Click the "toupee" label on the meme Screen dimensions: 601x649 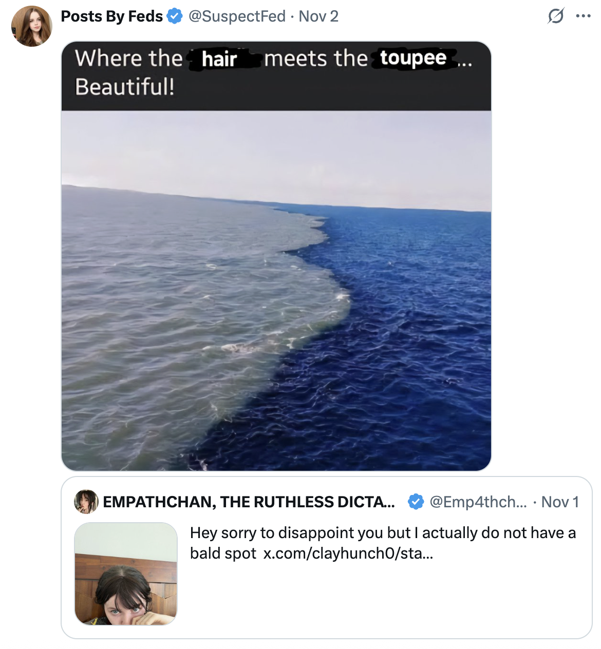click(413, 58)
